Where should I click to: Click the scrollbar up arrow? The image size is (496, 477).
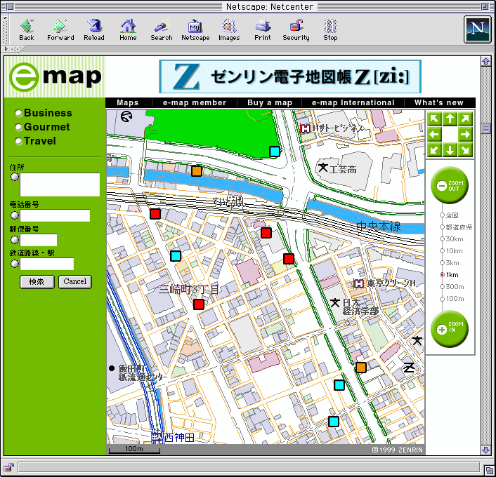tap(486, 61)
